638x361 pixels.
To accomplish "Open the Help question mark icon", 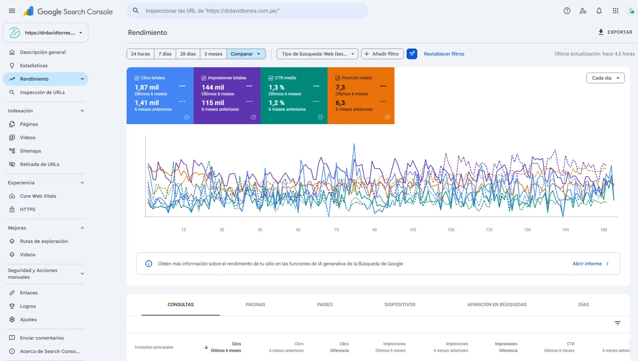I will point(567,11).
